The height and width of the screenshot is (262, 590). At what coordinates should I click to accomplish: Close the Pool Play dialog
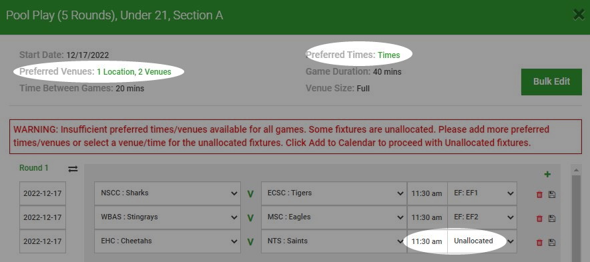point(579,15)
